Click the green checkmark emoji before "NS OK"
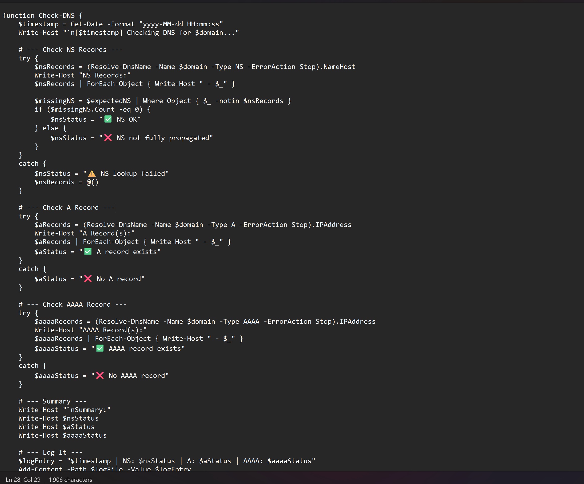 coord(108,119)
